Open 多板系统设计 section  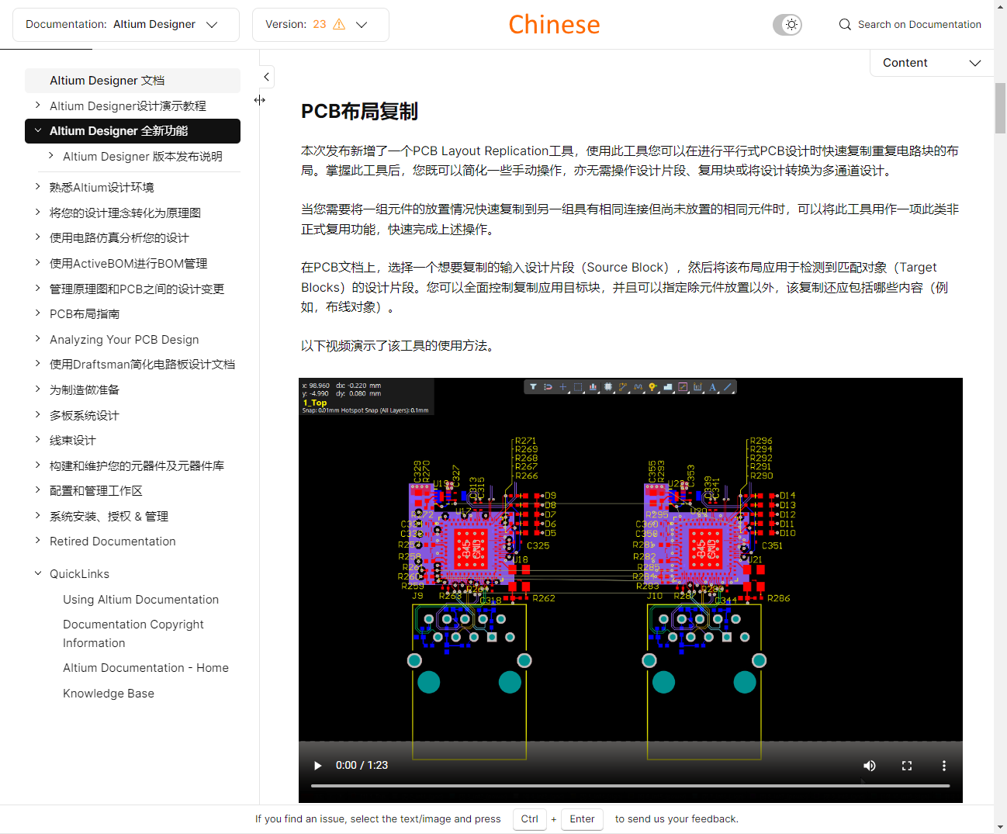coord(85,415)
